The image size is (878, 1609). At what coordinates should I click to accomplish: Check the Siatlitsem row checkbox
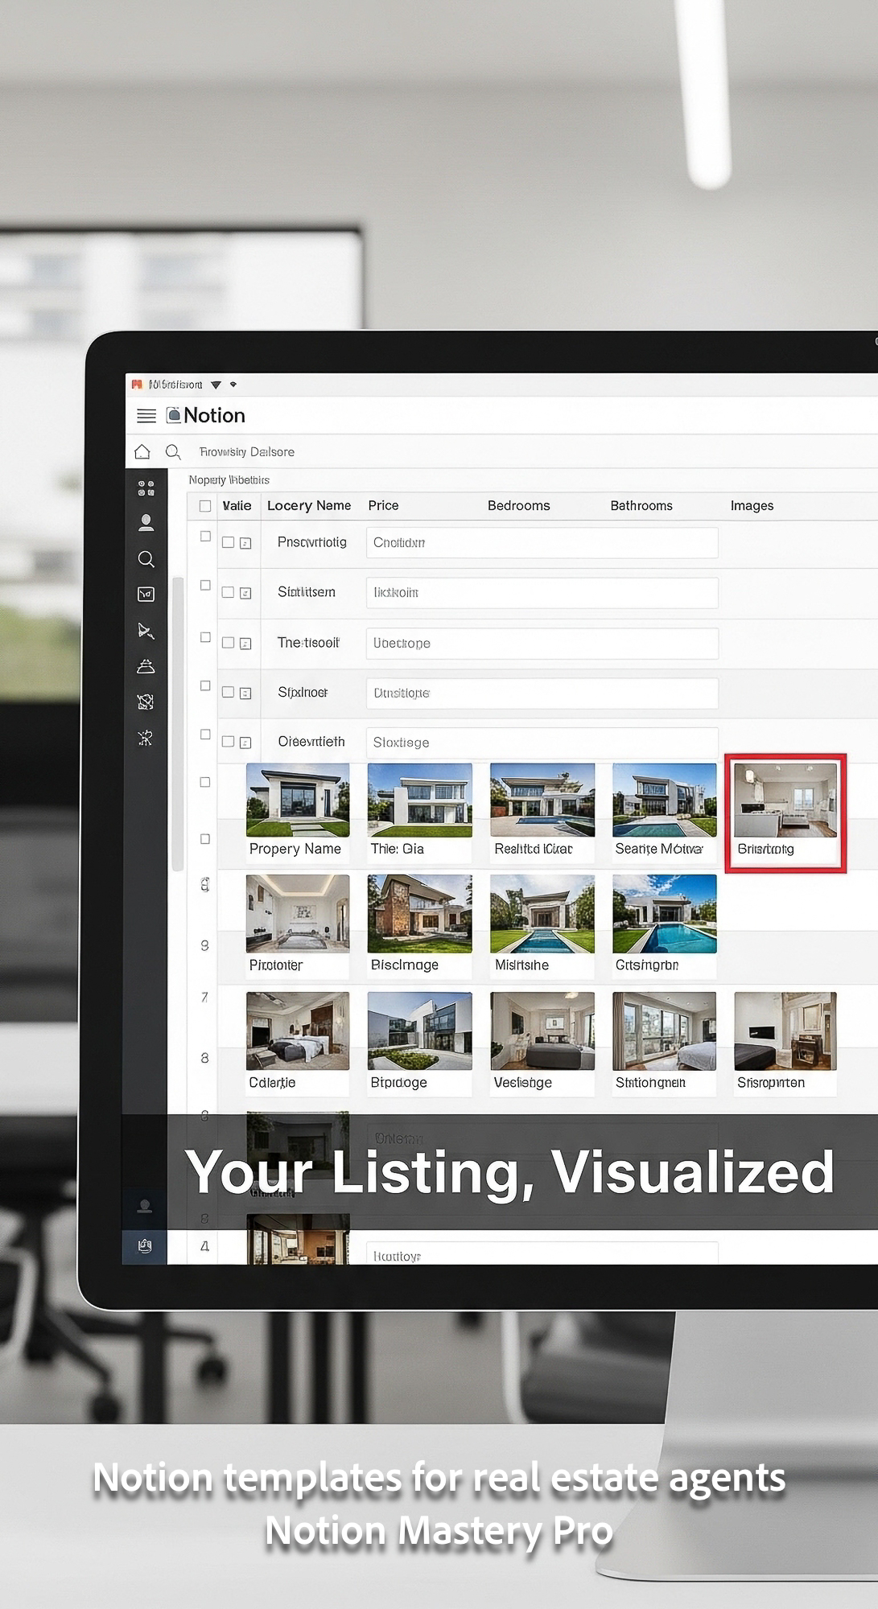[x=228, y=592]
